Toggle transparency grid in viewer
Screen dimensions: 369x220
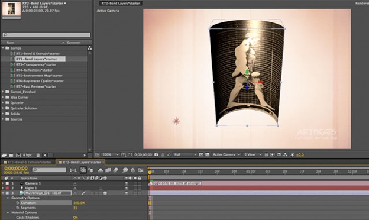pos(208,154)
